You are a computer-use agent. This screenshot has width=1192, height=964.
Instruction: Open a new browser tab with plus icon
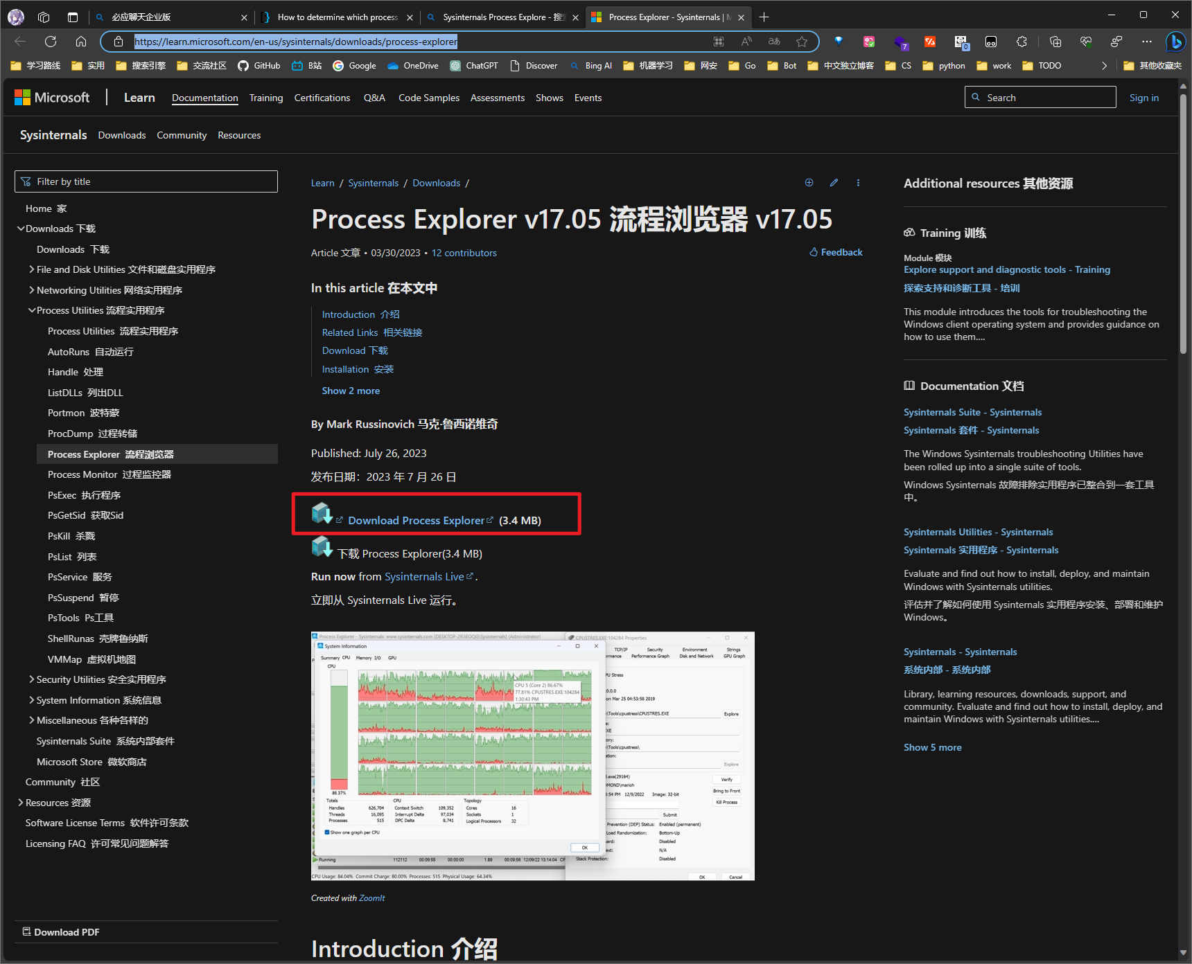[x=764, y=17]
